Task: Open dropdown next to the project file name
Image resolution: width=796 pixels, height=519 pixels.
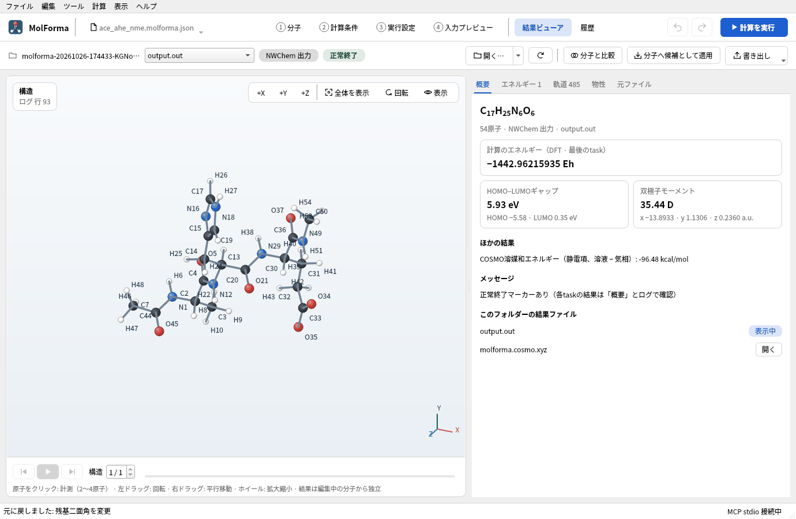Action: [201, 32]
